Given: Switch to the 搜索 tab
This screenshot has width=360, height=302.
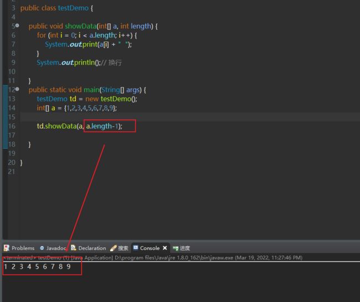Looking at the screenshot, I should [119, 248].
